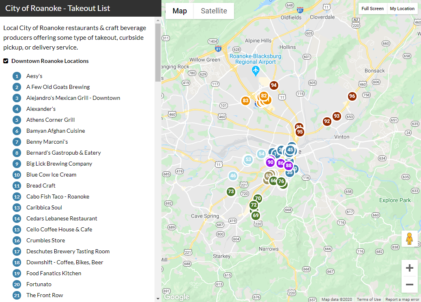Report a map error link
The width and height of the screenshot is (421, 302).
[402, 299]
